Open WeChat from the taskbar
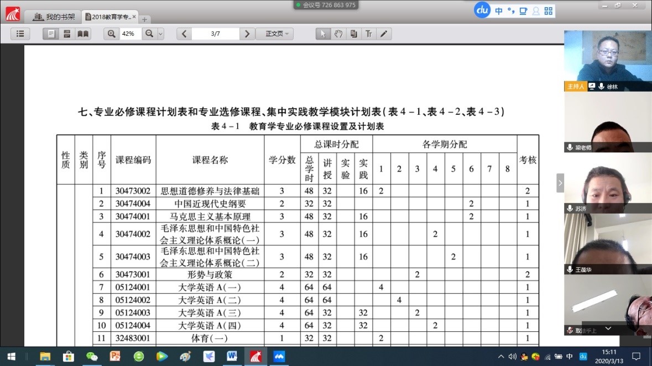Viewport: 652px width, 366px height. pyautogui.click(x=92, y=356)
